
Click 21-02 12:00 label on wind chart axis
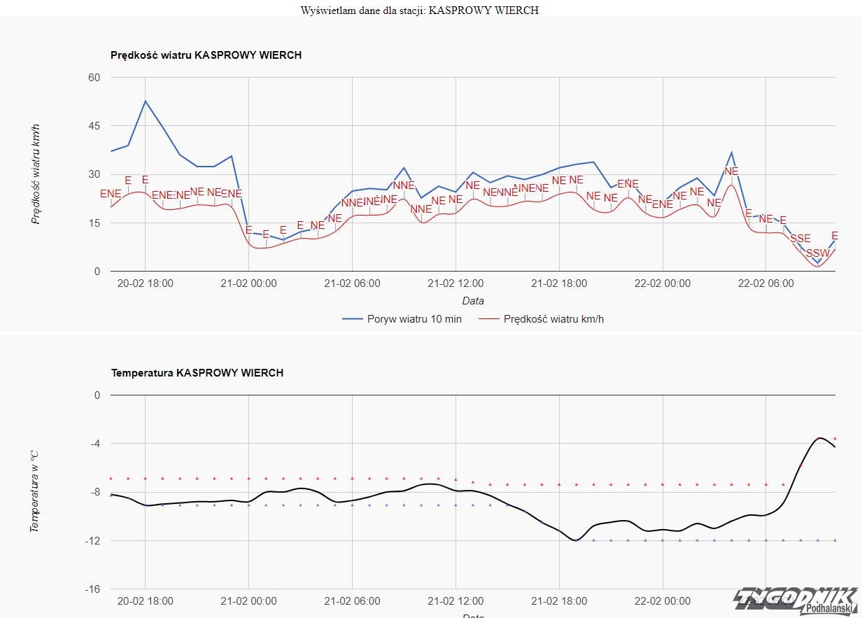(x=455, y=283)
